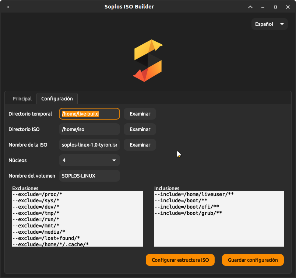Open the Español language dropdown
Screen dimensions: 296x278
click(269, 24)
